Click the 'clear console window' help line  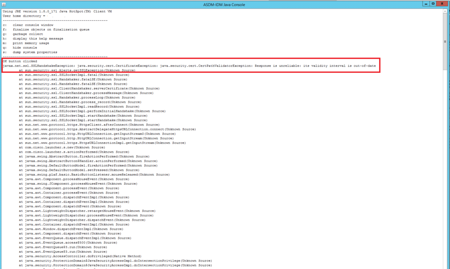pos(33,25)
